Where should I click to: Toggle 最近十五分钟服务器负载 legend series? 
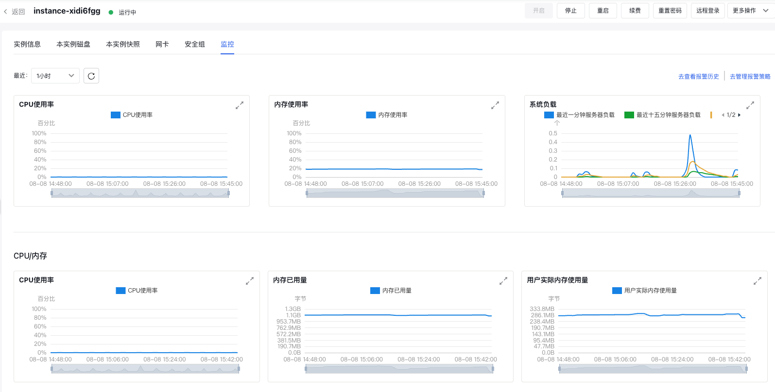[x=662, y=115]
